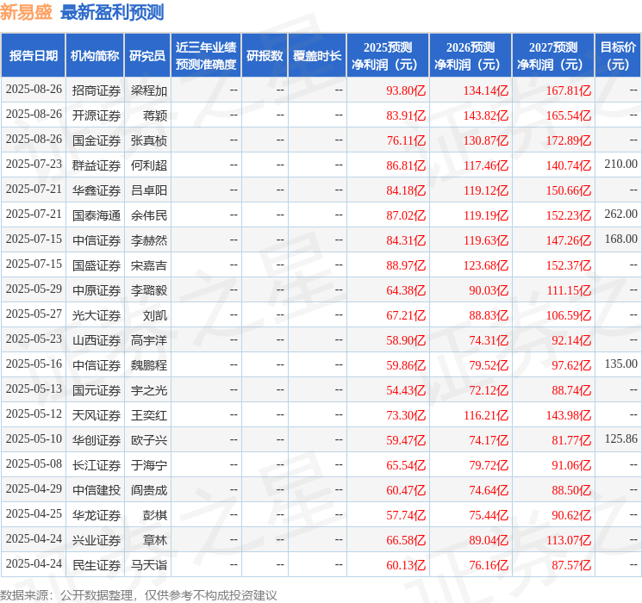Click analyst name 马天诣
The image size is (642, 603).
click(x=149, y=565)
